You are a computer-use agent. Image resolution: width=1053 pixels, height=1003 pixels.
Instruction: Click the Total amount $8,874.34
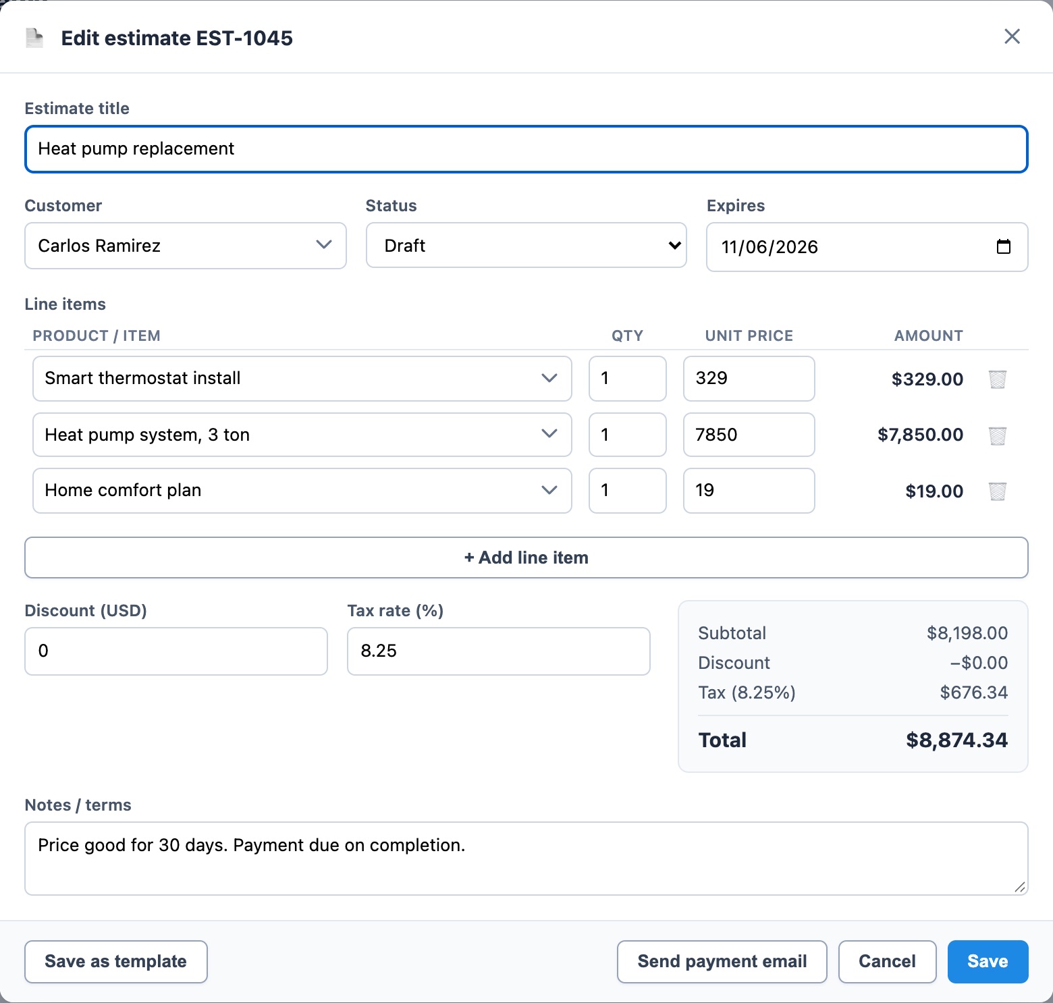click(x=956, y=740)
